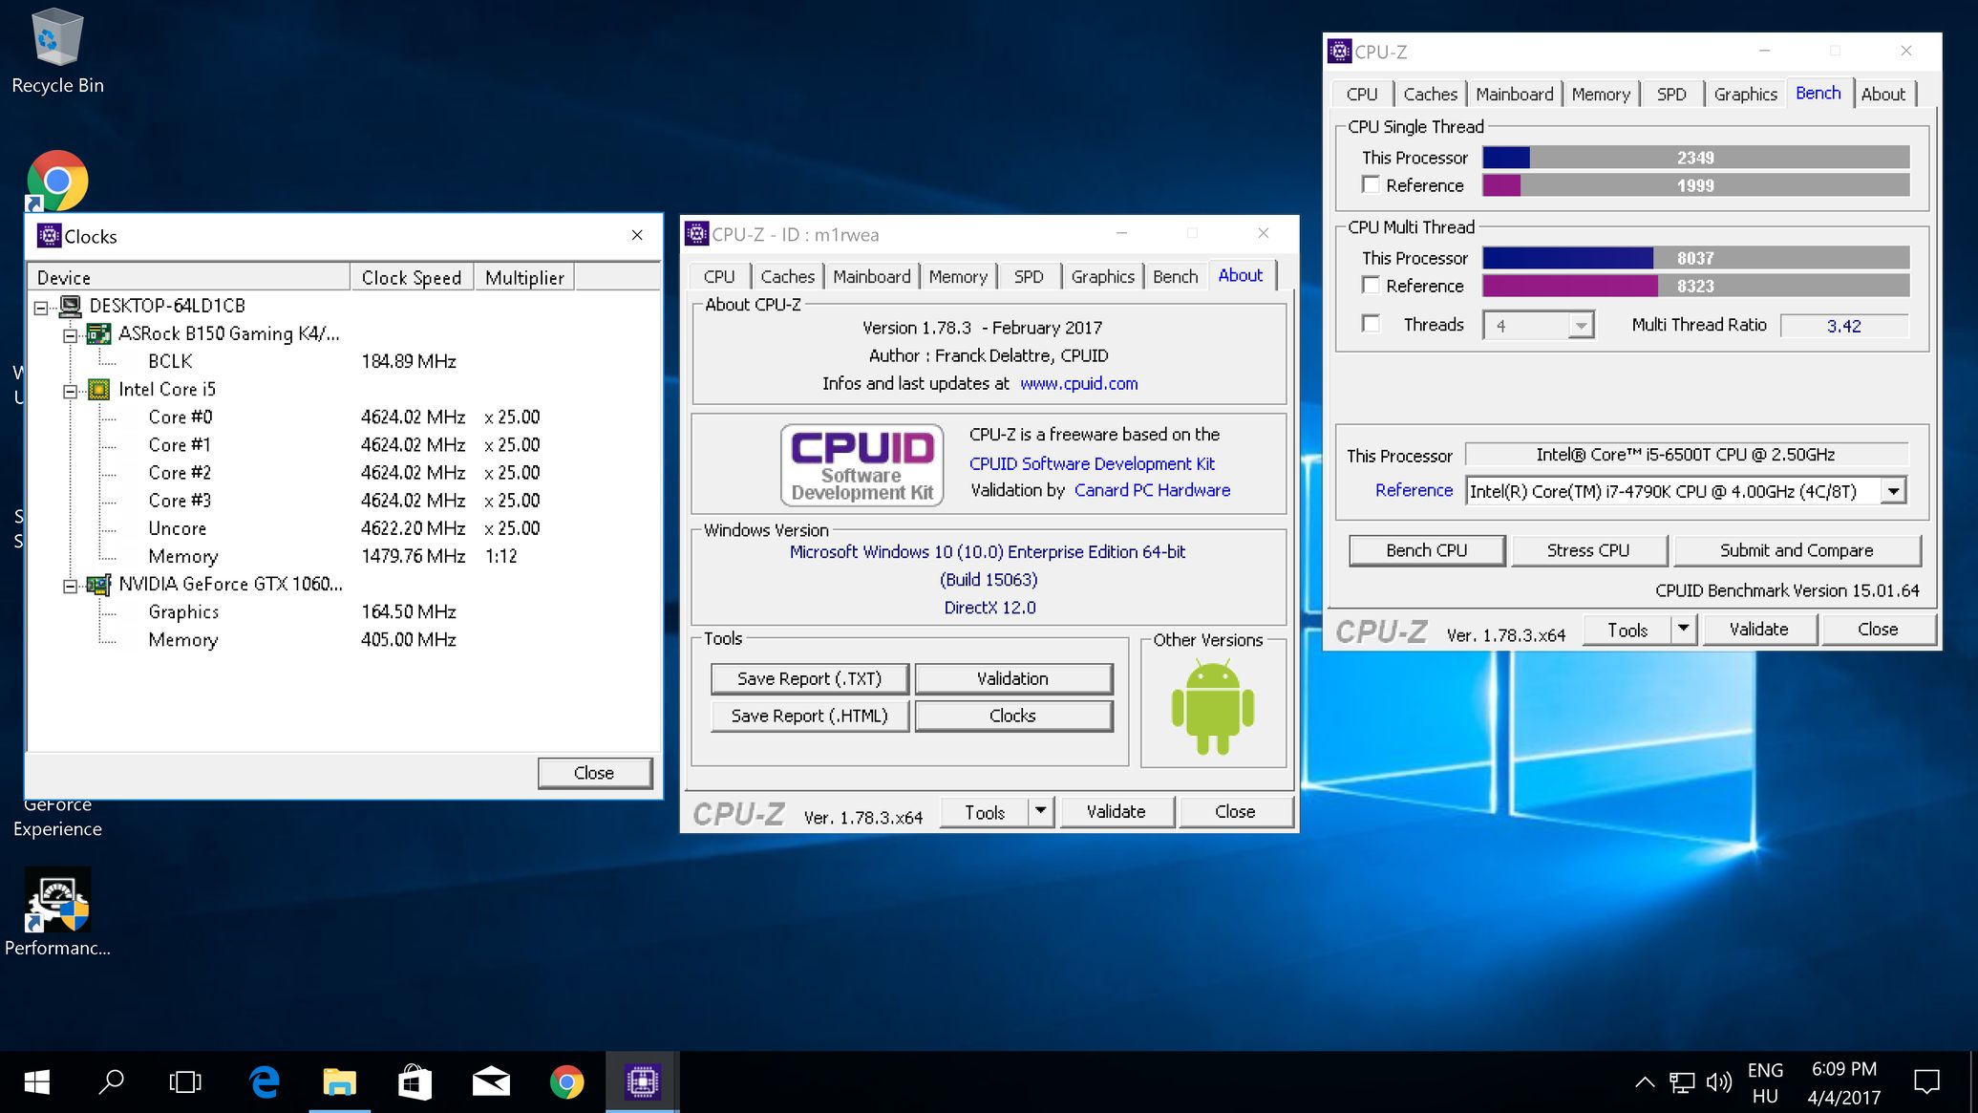Enable the Multi Thread Reference checkbox

1372,285
